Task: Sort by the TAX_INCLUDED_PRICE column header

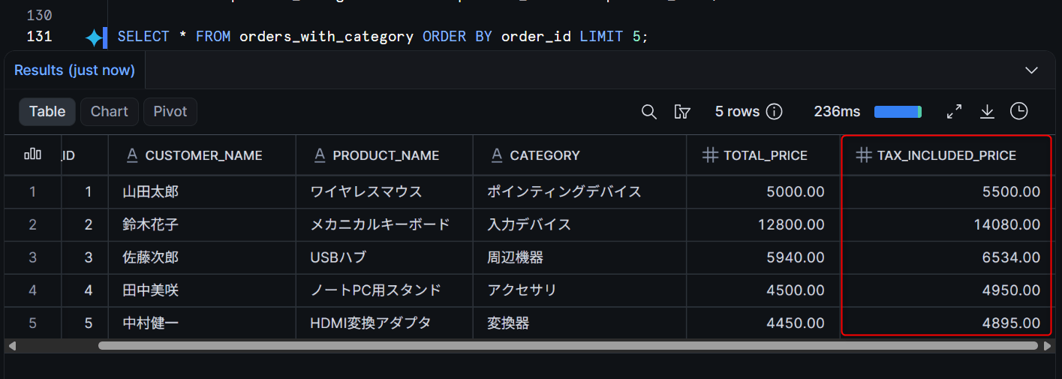Action: point(946,155)
